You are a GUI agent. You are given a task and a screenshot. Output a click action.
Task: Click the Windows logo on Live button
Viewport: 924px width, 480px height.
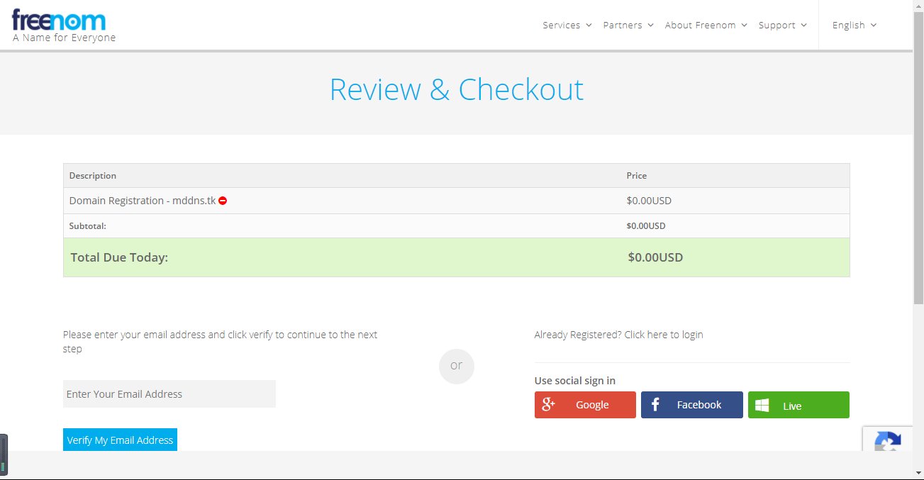pyautogui.click(x=762, y=406)
